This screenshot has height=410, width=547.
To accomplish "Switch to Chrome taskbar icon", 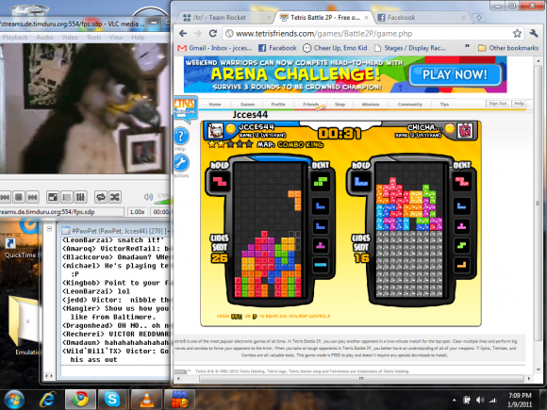I will (80, 400).
